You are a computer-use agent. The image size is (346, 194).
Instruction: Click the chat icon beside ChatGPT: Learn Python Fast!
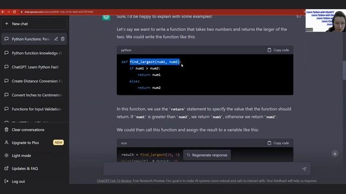click(6, 67)
